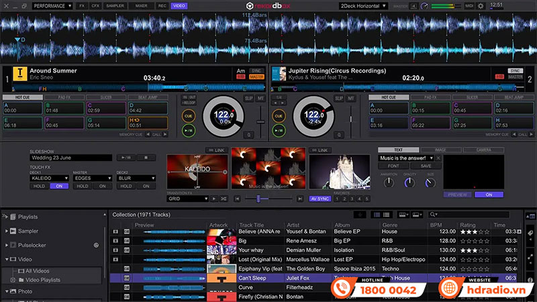Open the PERFORMANCE mode dropdown
The image size is (537, 302).
coord(52,5)
